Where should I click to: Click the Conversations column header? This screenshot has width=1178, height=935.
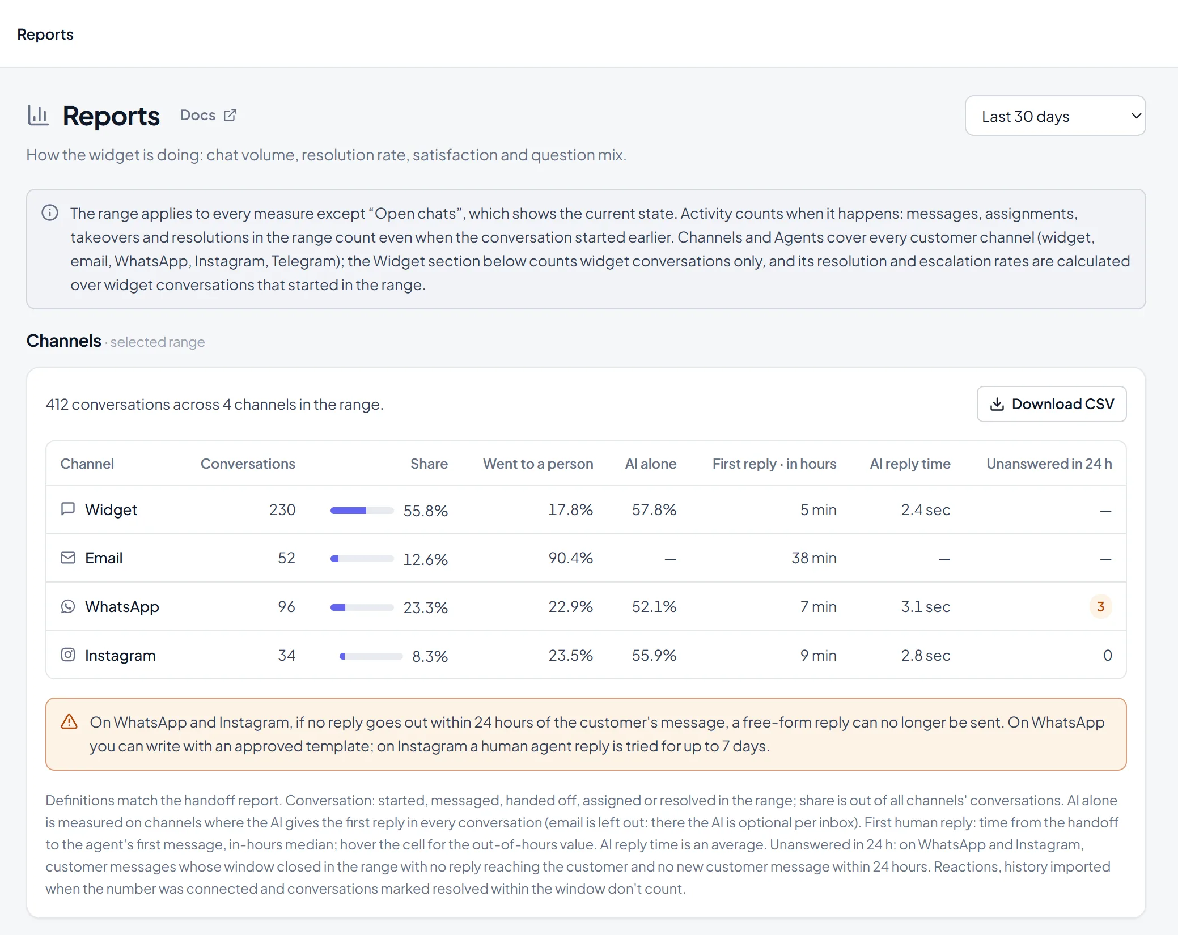pyautogui.click(x=248, y=464)
